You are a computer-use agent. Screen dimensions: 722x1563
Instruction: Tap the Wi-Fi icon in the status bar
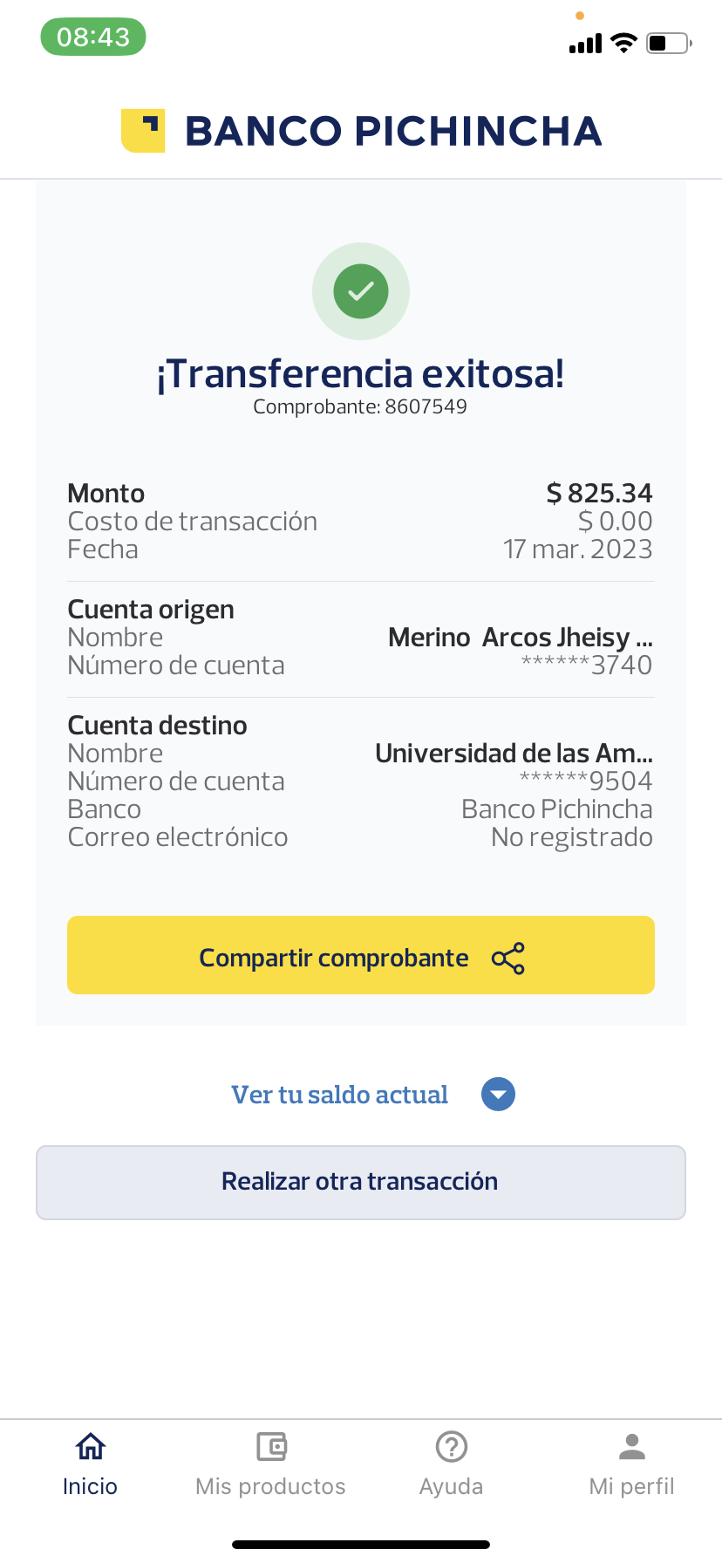[x=623, y=43]
